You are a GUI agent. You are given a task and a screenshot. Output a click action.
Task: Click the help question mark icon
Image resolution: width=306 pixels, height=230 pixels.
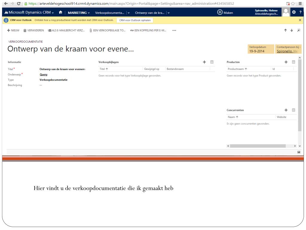click(300, 13)
